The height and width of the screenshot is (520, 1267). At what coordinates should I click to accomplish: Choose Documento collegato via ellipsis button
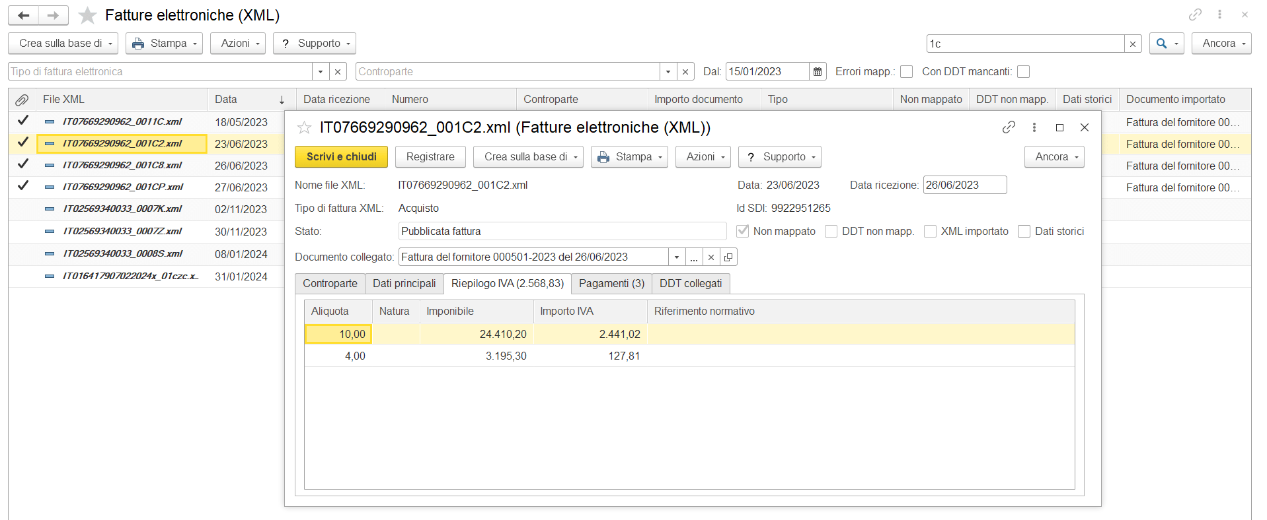coord(694,257)
